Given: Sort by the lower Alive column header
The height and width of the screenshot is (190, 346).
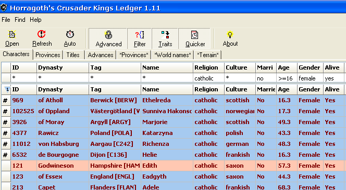Looking at the screenshot, I should pos(333,89).
